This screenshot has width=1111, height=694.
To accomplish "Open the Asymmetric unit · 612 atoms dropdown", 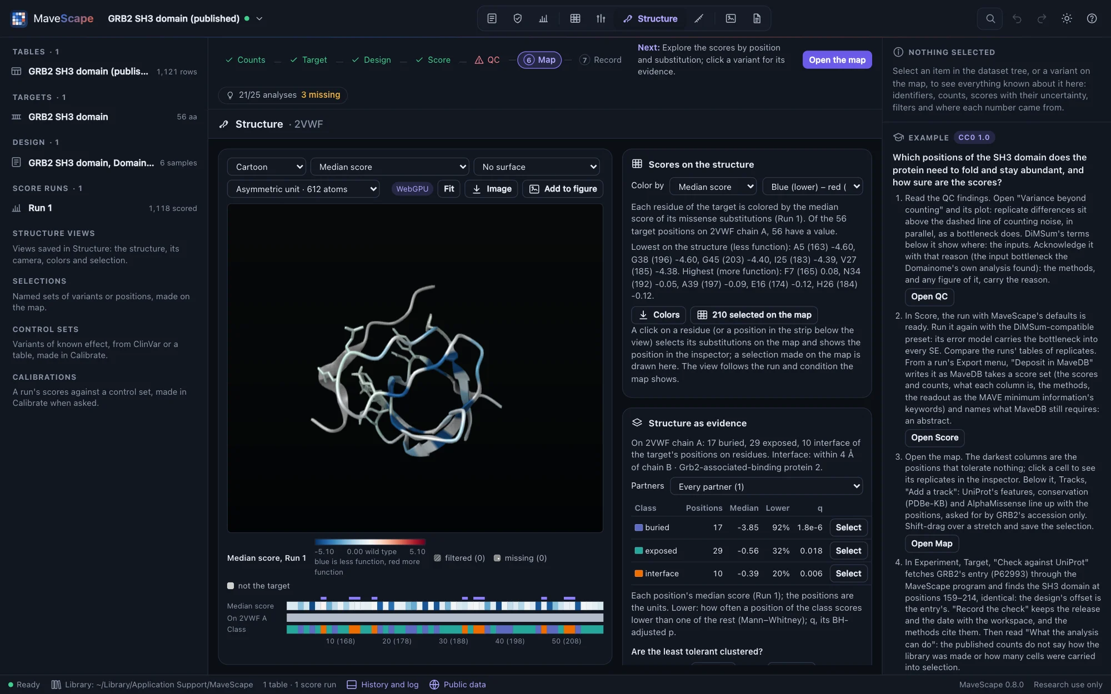I will (x=303, y=189).
